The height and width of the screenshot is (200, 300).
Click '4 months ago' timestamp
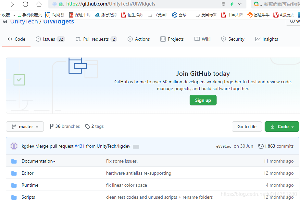[280, 185]
